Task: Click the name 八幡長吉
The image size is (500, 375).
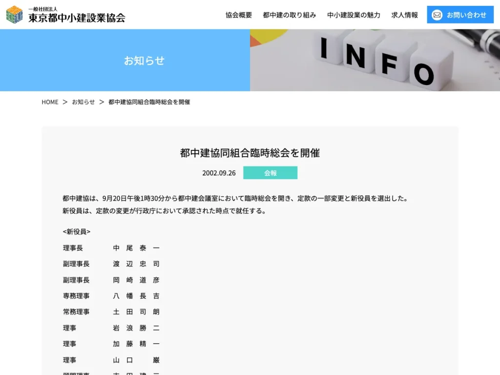Action: coord(136,296)
